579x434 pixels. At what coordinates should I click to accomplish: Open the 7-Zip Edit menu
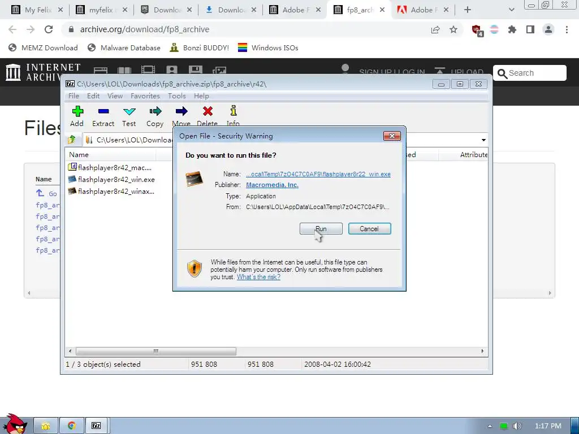click(93, 96)
